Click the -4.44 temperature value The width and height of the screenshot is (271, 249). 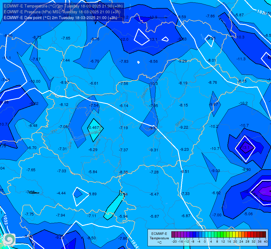click(61, 193)
